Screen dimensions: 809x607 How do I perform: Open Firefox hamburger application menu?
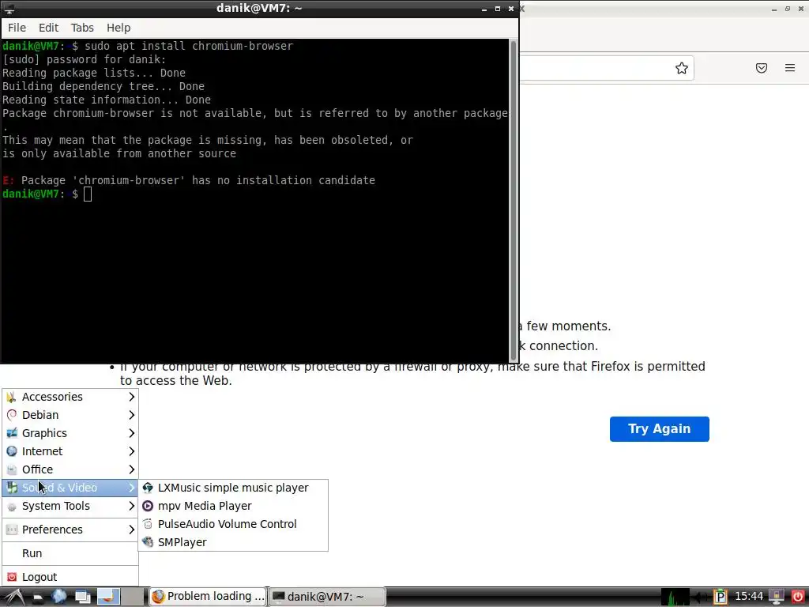(x=790, y=68)
